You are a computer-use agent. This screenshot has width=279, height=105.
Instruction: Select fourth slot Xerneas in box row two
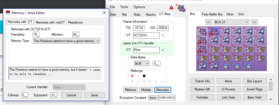click(x=237, y=40)
